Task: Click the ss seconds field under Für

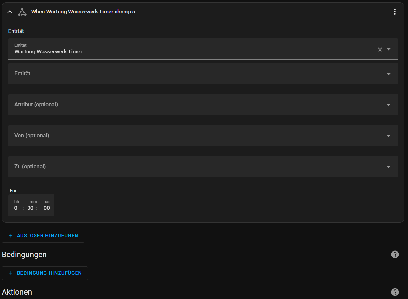Action: (47, 208)
